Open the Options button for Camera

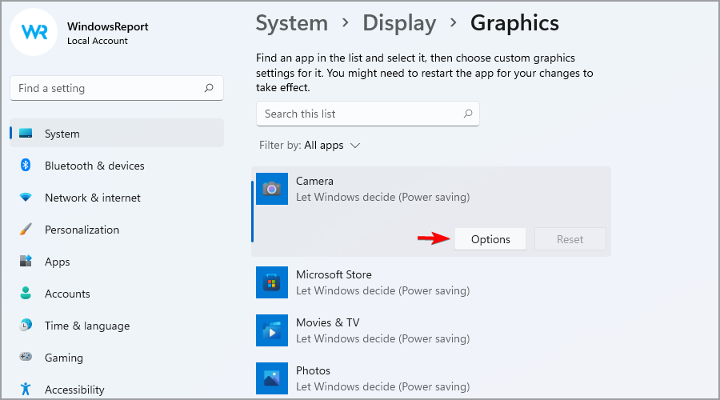coord(490,239)
